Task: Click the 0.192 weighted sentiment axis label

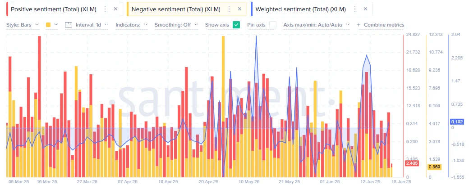Action: pyautogui.click(x=457, y=122)
